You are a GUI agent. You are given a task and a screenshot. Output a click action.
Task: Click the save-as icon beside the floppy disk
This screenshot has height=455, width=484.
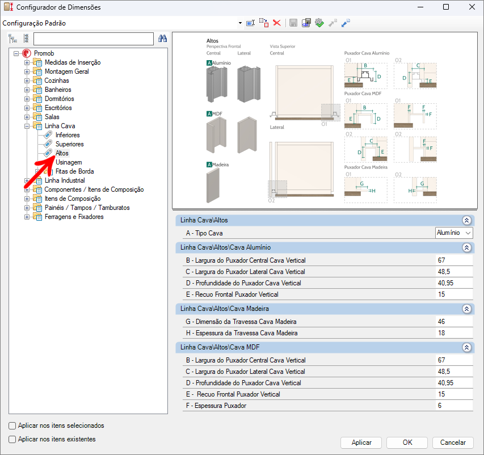[306, 23]
